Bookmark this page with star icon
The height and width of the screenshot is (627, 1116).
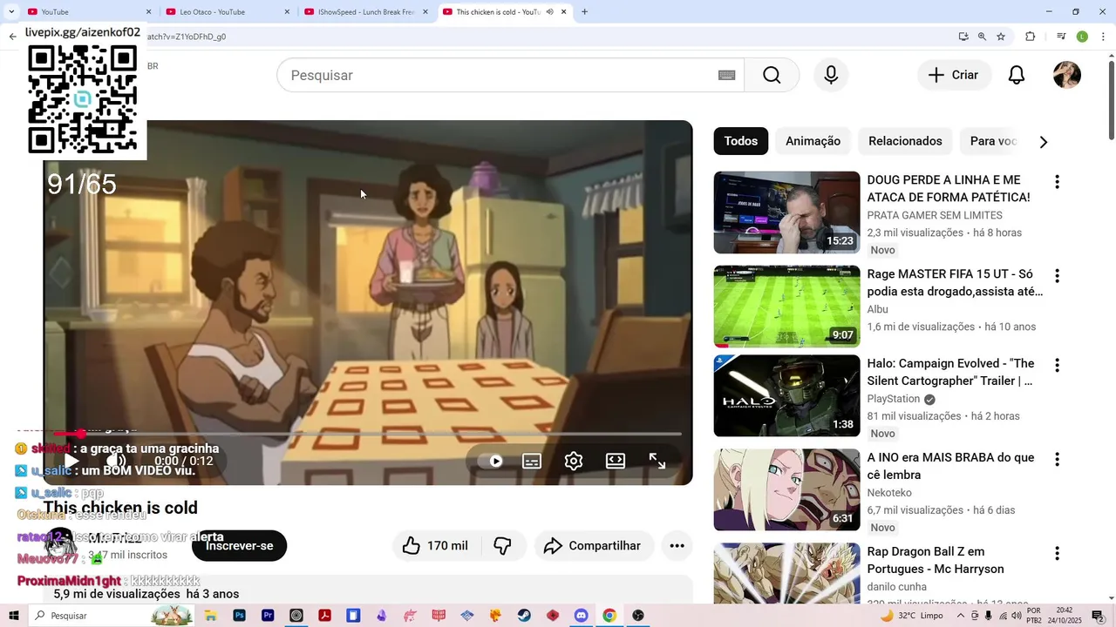click(x=1001, y=37)
